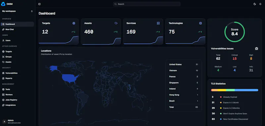Click the Assets card icon
The image size is (265, 126).
pos(116,23)
